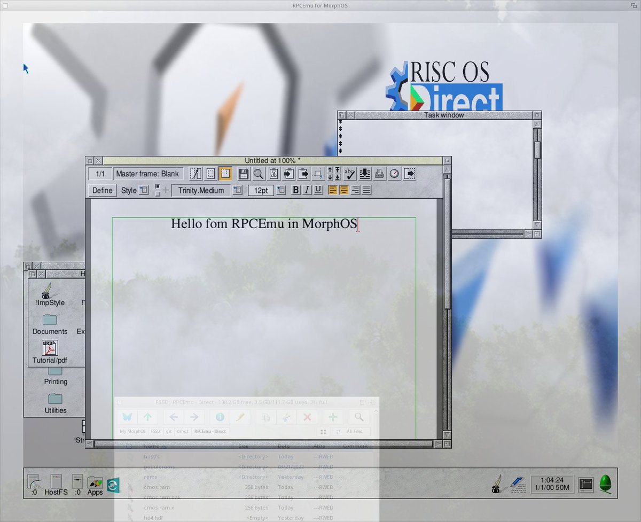Select the highlighted frame mode icon

click(x=225, y=174)
